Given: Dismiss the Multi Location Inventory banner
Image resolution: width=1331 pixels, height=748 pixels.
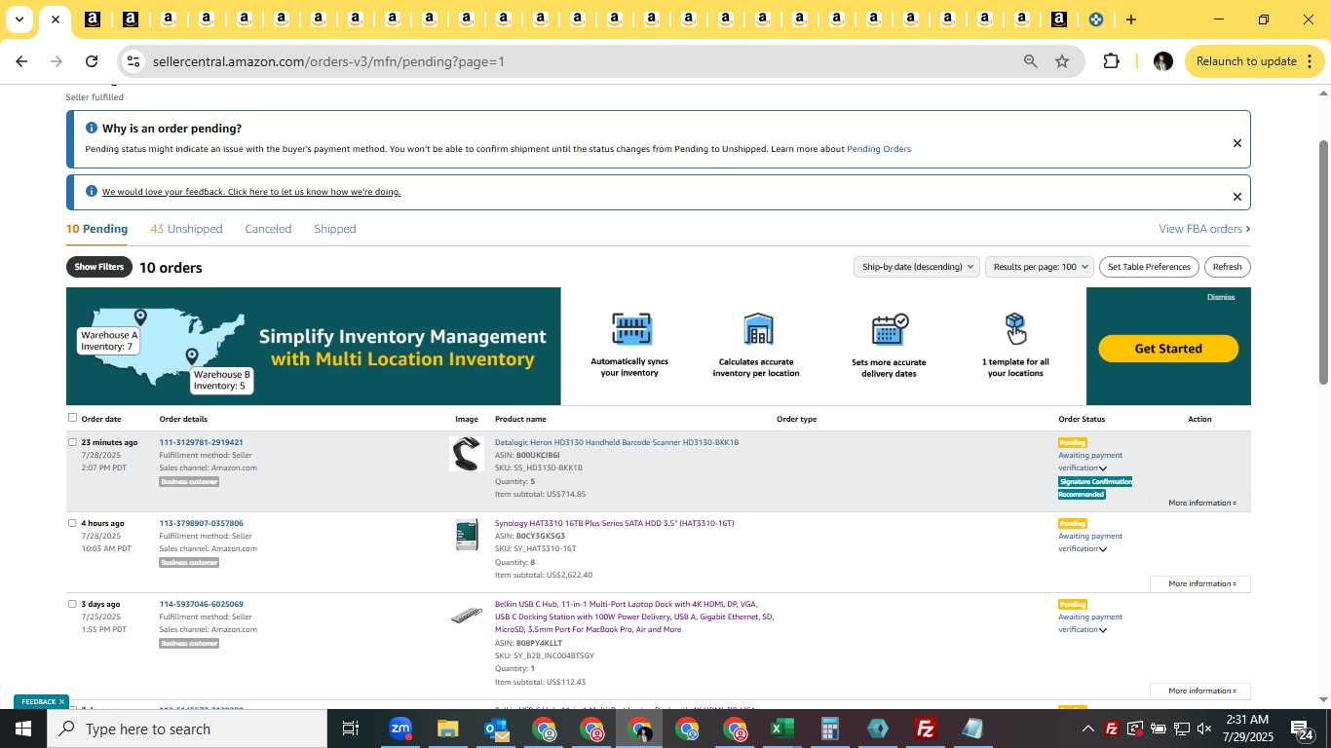Looking at the screenshot, I should click(1221, 297).
